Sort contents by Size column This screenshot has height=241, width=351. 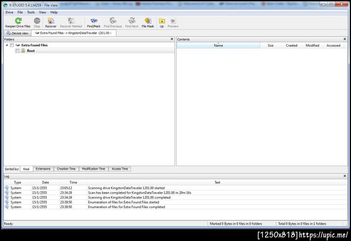[270, 46]
